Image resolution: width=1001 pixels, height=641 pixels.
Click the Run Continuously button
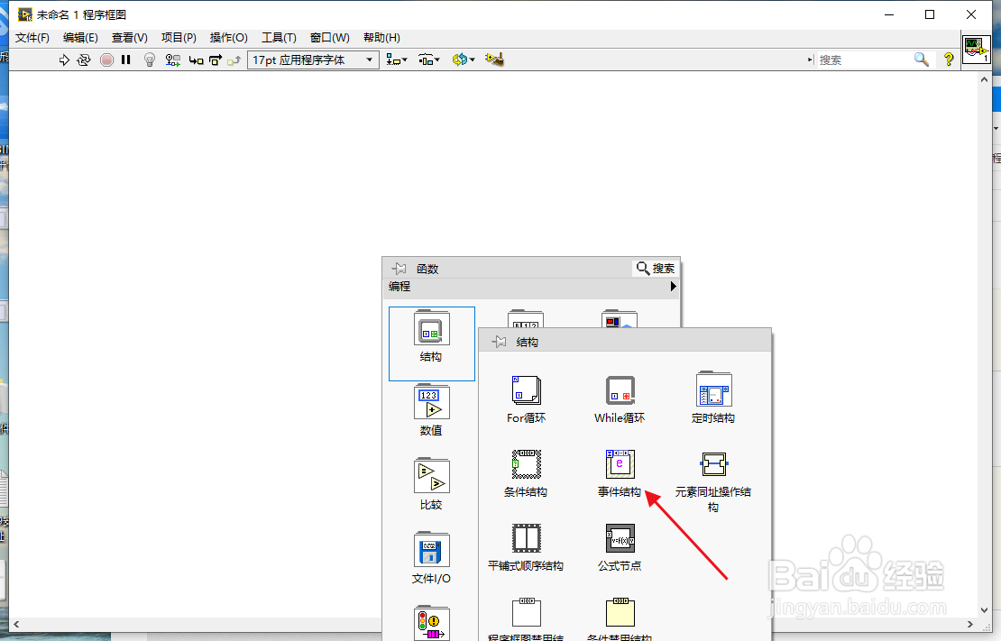tap(84, 60)
